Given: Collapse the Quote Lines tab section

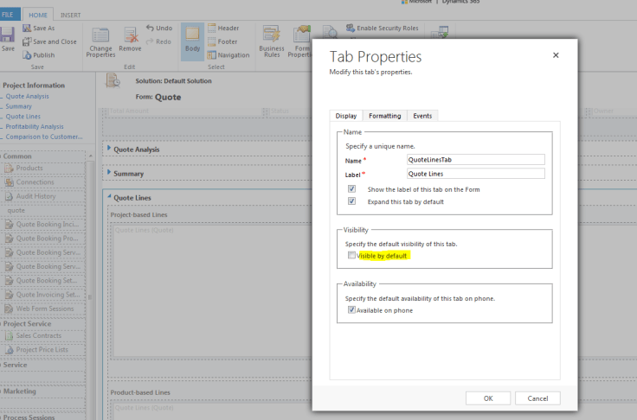Looking at the screenshot, I should [x=109, y=198].
